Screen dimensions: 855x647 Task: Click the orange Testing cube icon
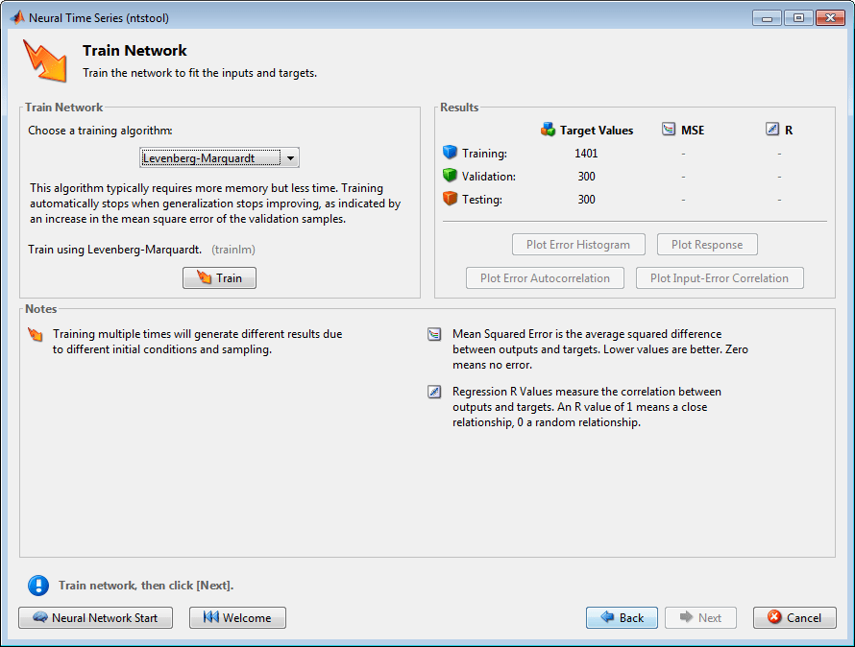pyautogui.click(x=450, y=199)
